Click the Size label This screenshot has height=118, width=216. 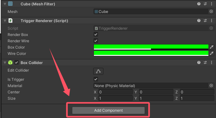[11, 98]
